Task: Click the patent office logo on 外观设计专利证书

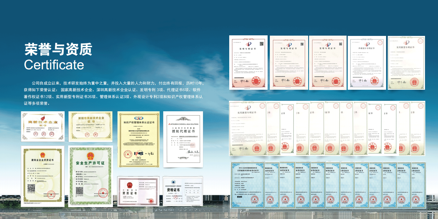Action: pos(367,44)
